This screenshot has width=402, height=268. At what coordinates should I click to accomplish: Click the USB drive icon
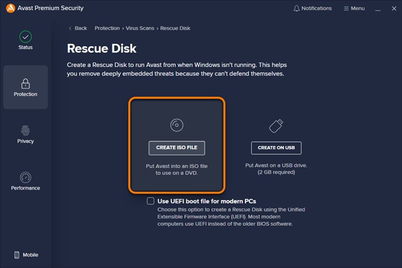click(x=276, y=126)
